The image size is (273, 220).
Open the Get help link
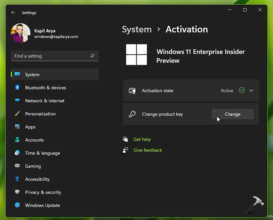pos(142,139)
